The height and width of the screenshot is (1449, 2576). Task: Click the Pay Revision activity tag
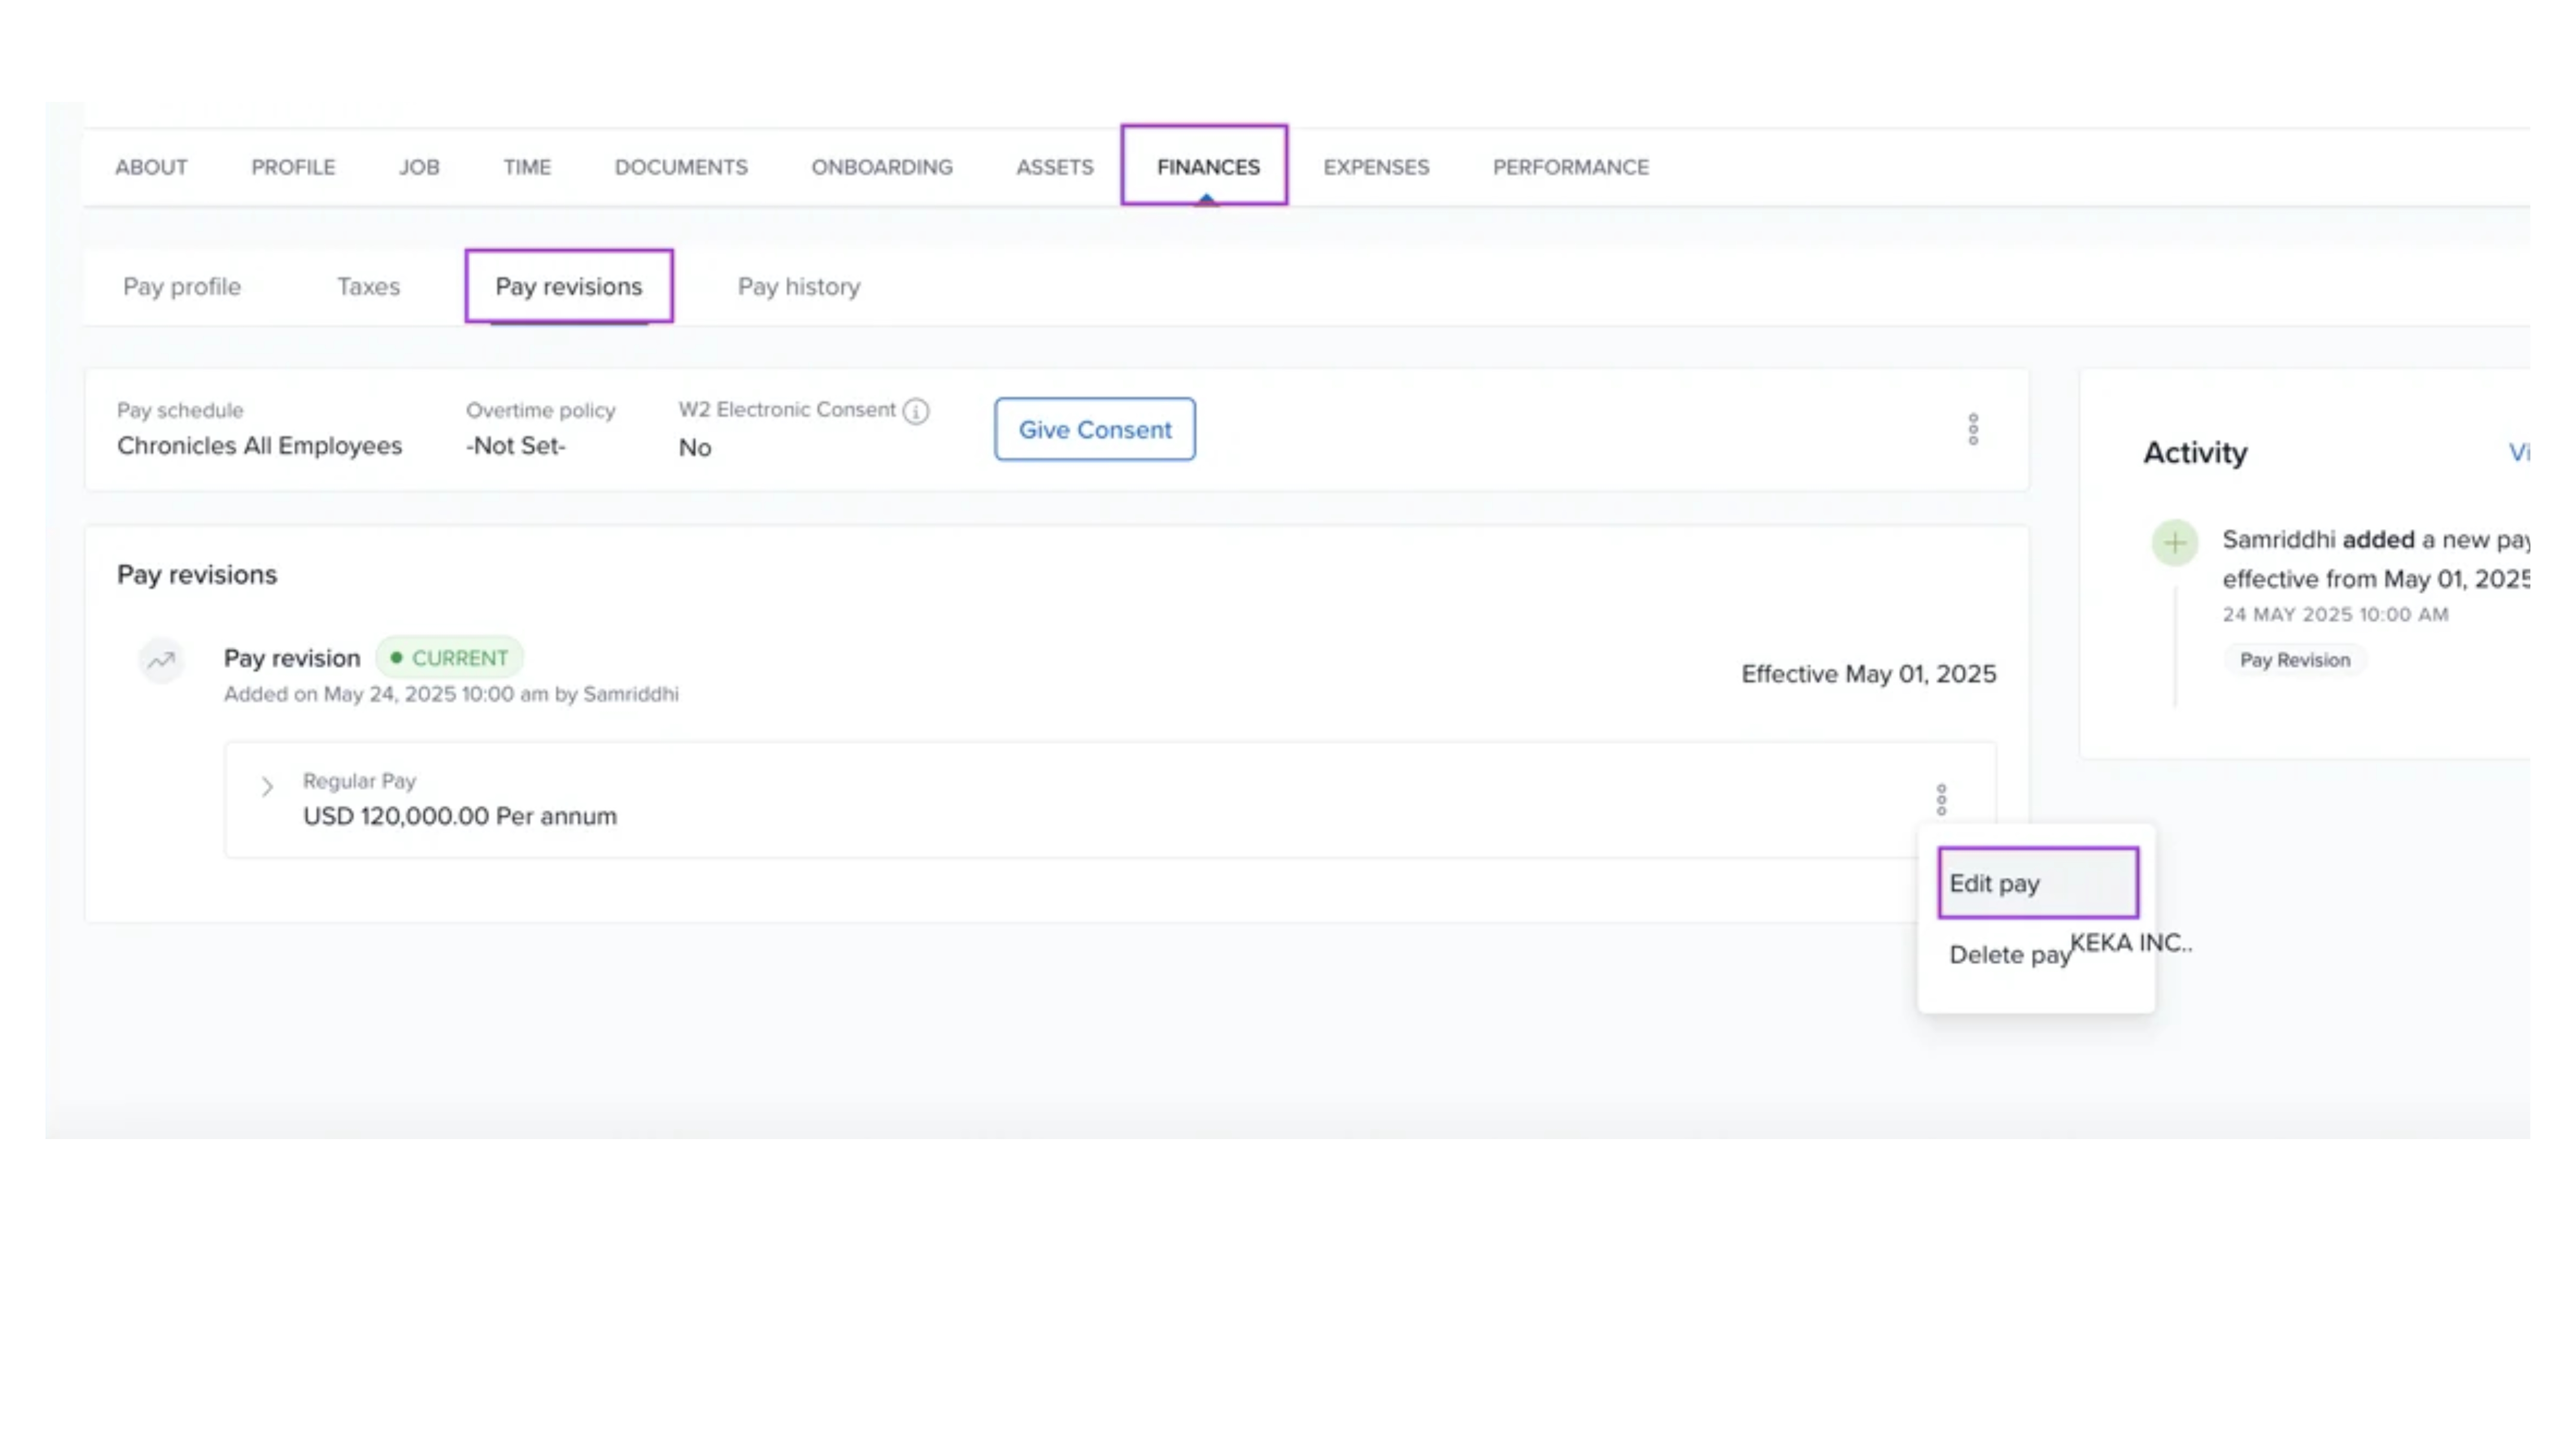(x=2294, y=660)
